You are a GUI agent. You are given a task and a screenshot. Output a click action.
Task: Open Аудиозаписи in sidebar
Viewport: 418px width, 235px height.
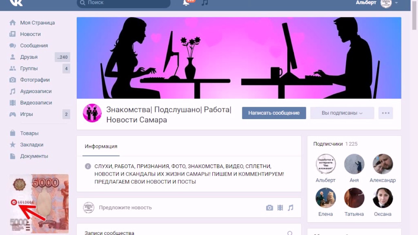[36, 91]
